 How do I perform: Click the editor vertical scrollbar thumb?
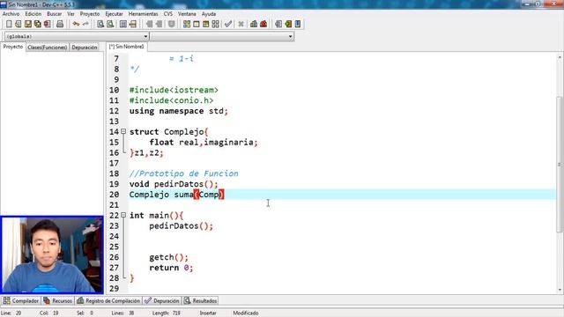560,165
